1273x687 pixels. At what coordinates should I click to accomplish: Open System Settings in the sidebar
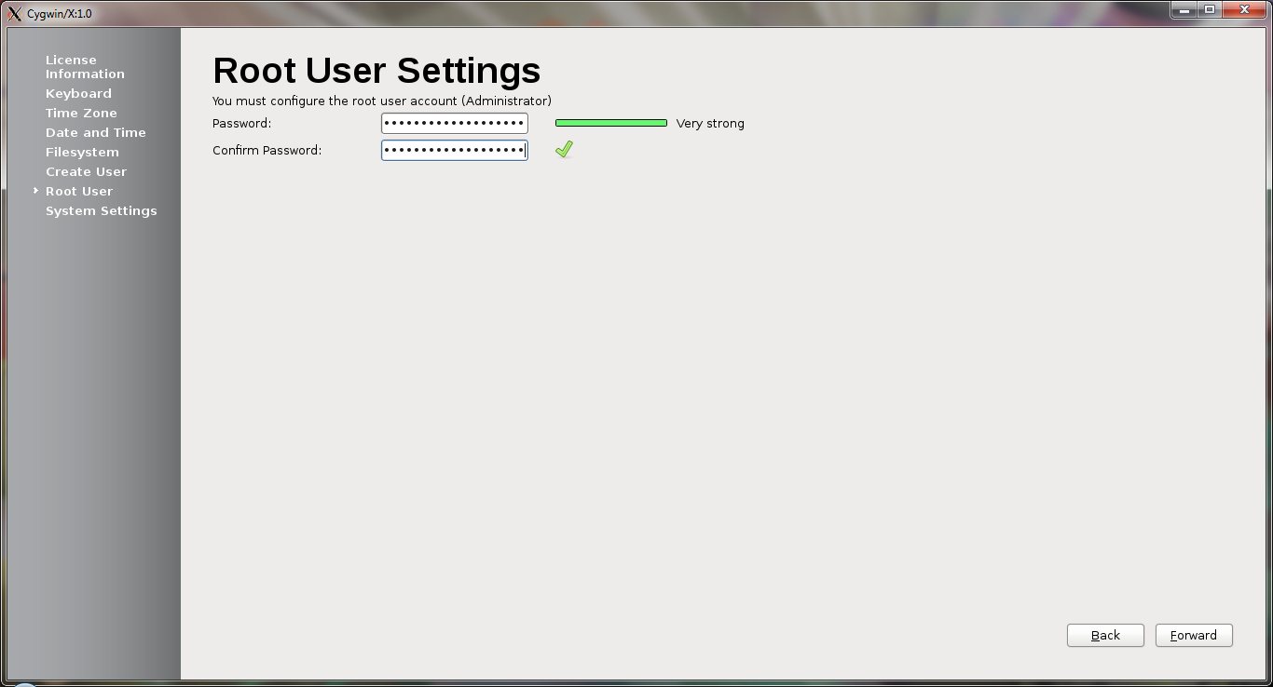click(x=101, y=210)
